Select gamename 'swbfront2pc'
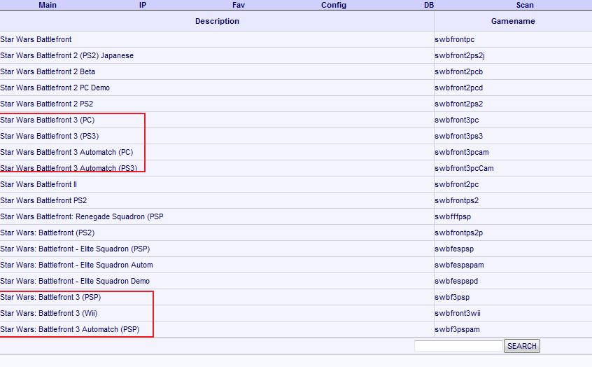 click(x=457, y=184)
